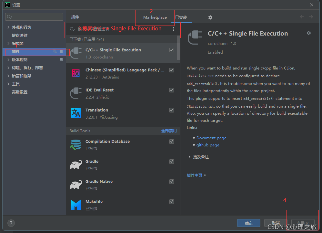Expand 工具 settings section

(x=8, y=84)
